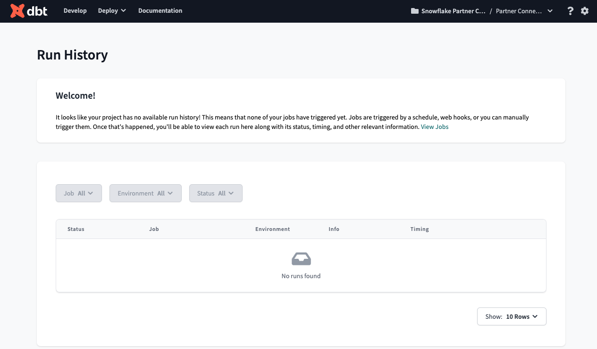Open the settings gear icon
This screenshot has width=597, height=349.
(x=585, y=11)
